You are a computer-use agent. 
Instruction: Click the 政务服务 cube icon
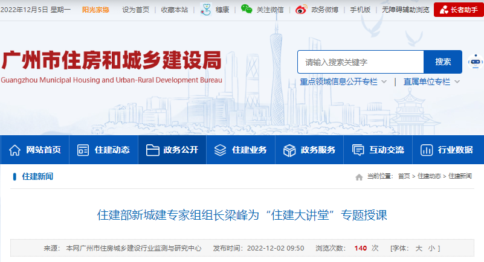[289, 150]
